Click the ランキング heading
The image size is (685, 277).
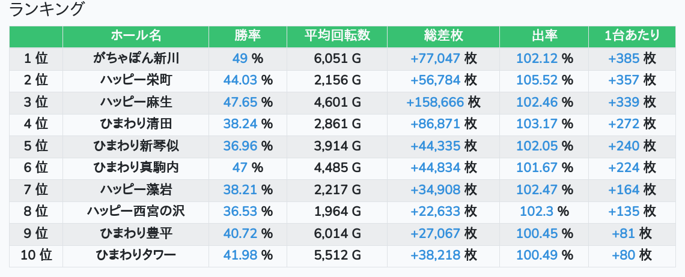(x=47, y=10)
